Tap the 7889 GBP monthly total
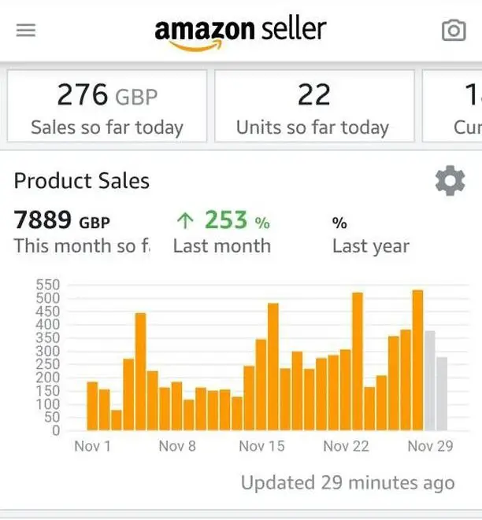This screenshot has width=482, height=520. [61, 220]
